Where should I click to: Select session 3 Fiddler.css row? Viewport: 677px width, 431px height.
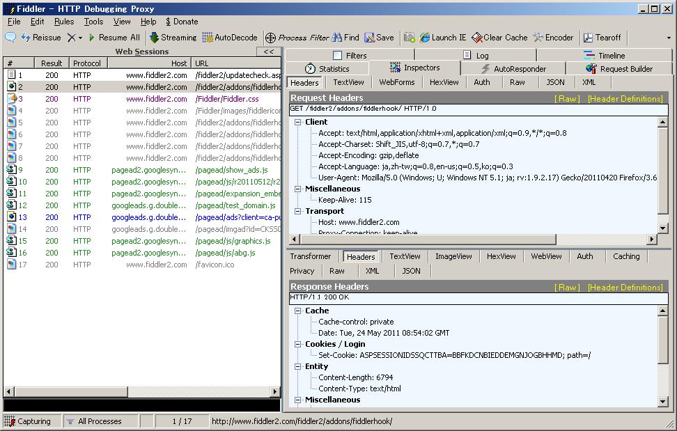(139, 99)
